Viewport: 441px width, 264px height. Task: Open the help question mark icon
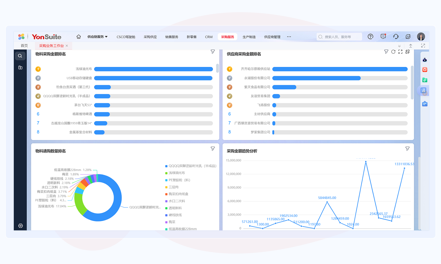370,37
